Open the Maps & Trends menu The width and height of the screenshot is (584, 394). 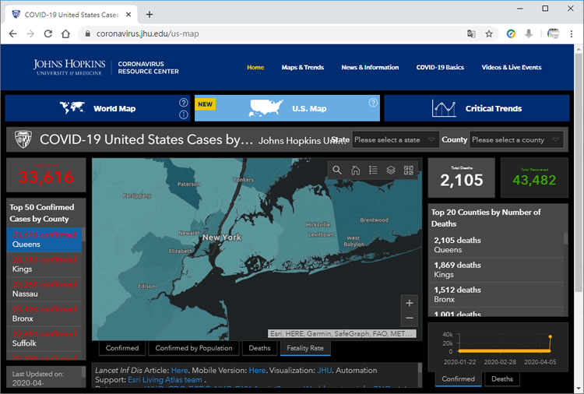click(x=303, y=68)
